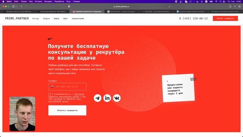Open the 'Услуги' navigation item
The width and height of the screenshot is (243, 137).
tap(46, 19)
